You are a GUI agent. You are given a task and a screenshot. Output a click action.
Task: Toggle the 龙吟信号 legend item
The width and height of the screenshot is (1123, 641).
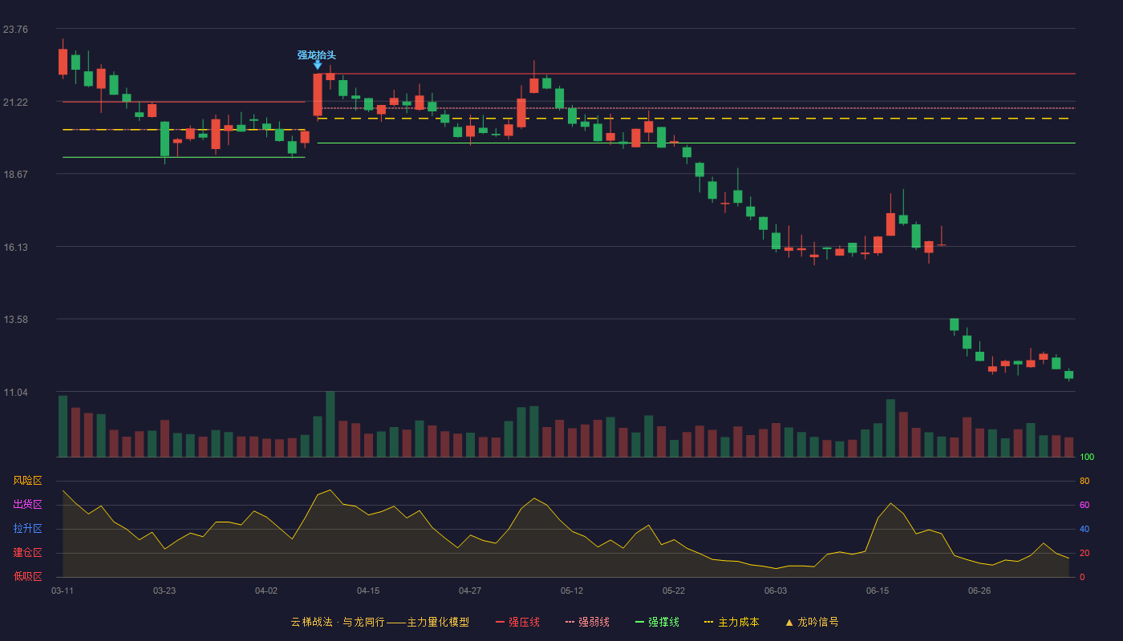point(812,622)
